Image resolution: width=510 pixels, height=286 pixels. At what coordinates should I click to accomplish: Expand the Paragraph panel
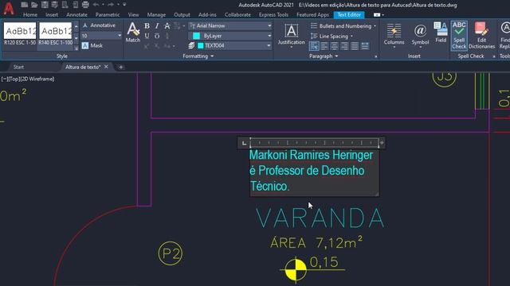[324, 56]
